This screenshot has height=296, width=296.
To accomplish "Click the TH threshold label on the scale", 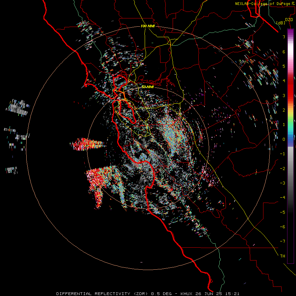I will 283,256.
